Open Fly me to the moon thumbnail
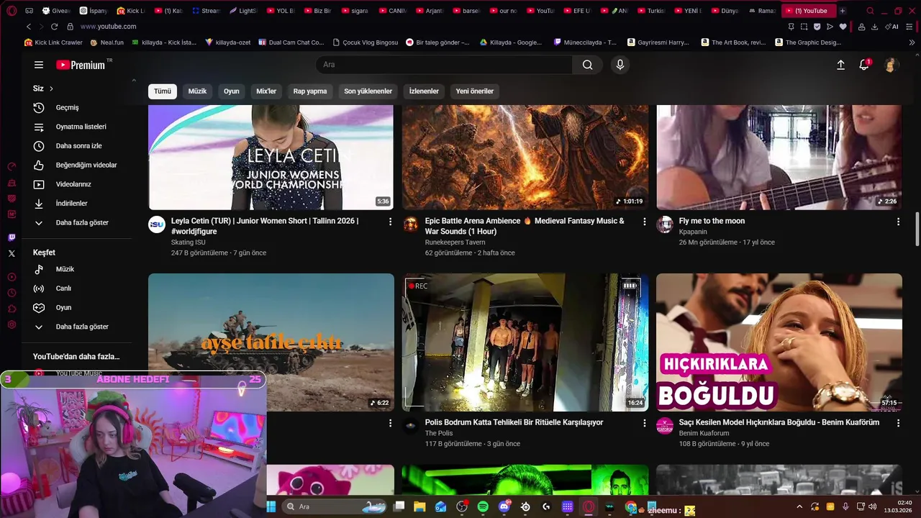The image size is (921, 518). (779, 157)
